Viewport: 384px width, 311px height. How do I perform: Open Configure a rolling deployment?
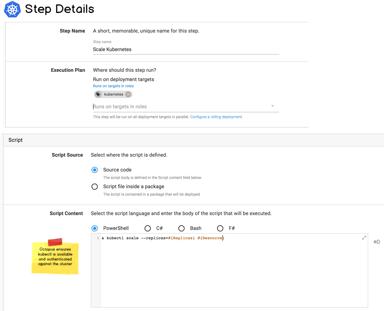216,117
